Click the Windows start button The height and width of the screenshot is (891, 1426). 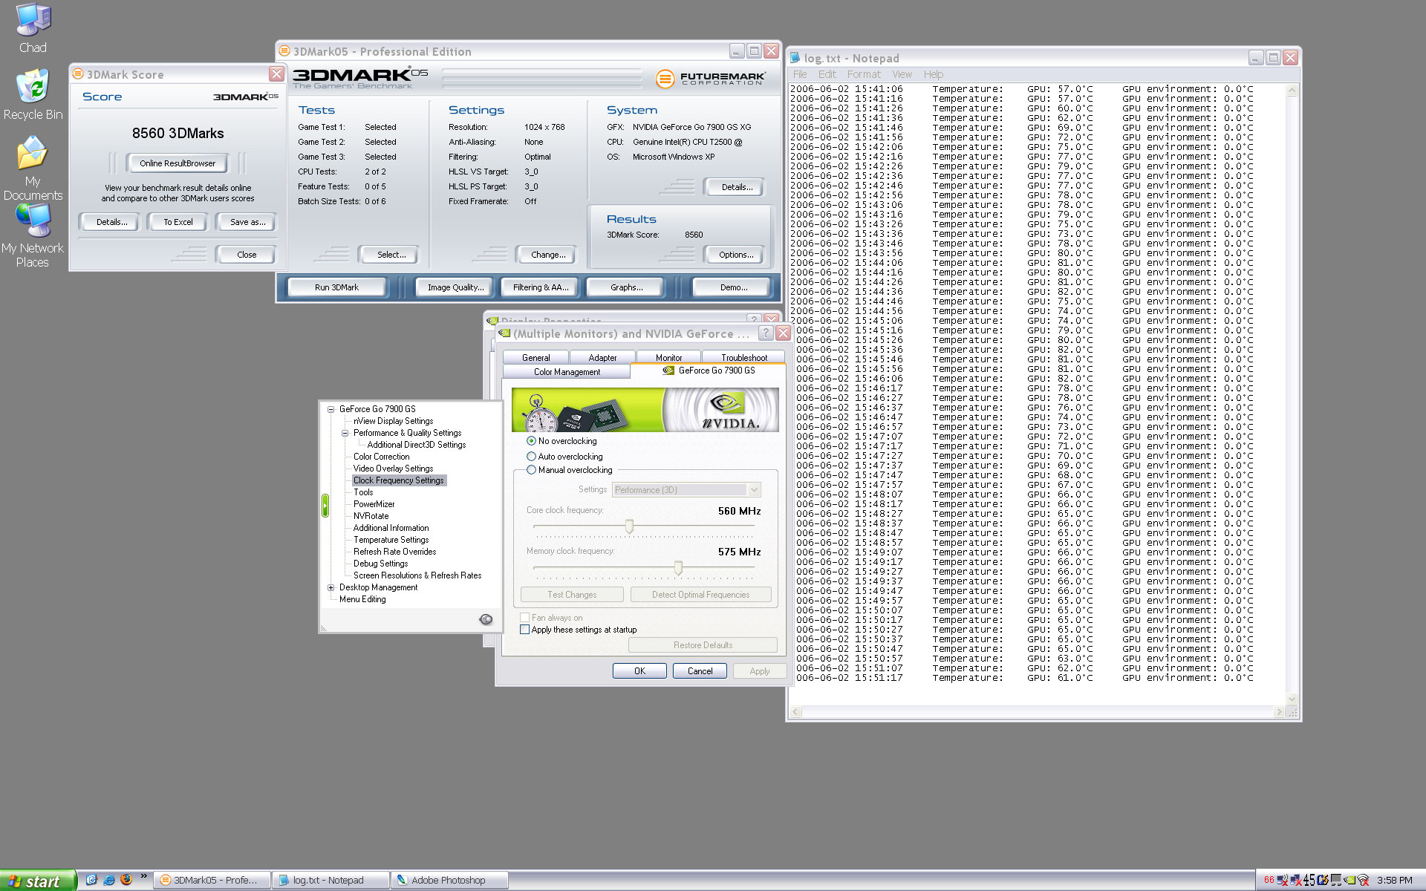point(38,881)
